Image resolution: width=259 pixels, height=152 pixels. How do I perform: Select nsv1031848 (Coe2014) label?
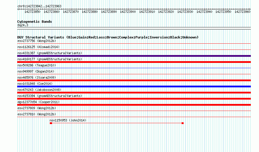coord(35,84)
